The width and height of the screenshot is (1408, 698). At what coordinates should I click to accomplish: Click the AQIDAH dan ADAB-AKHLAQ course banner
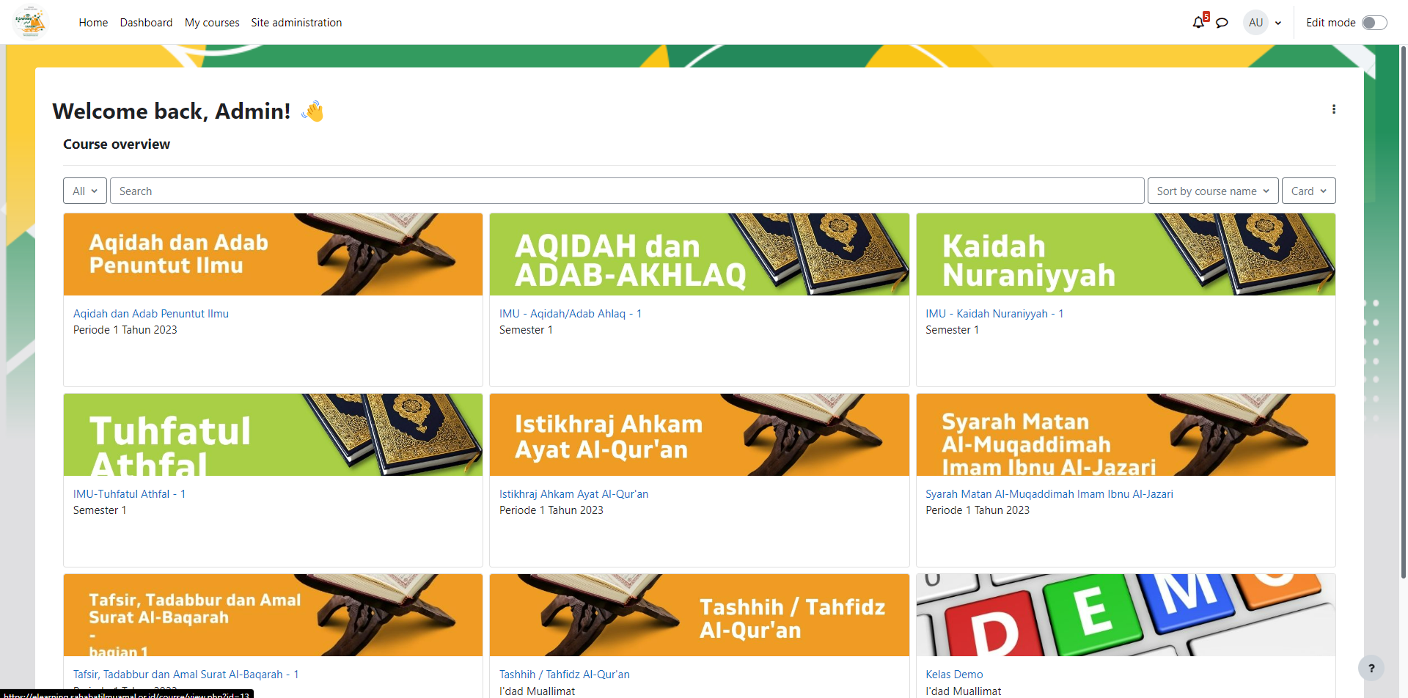click(x=700, y=254)
